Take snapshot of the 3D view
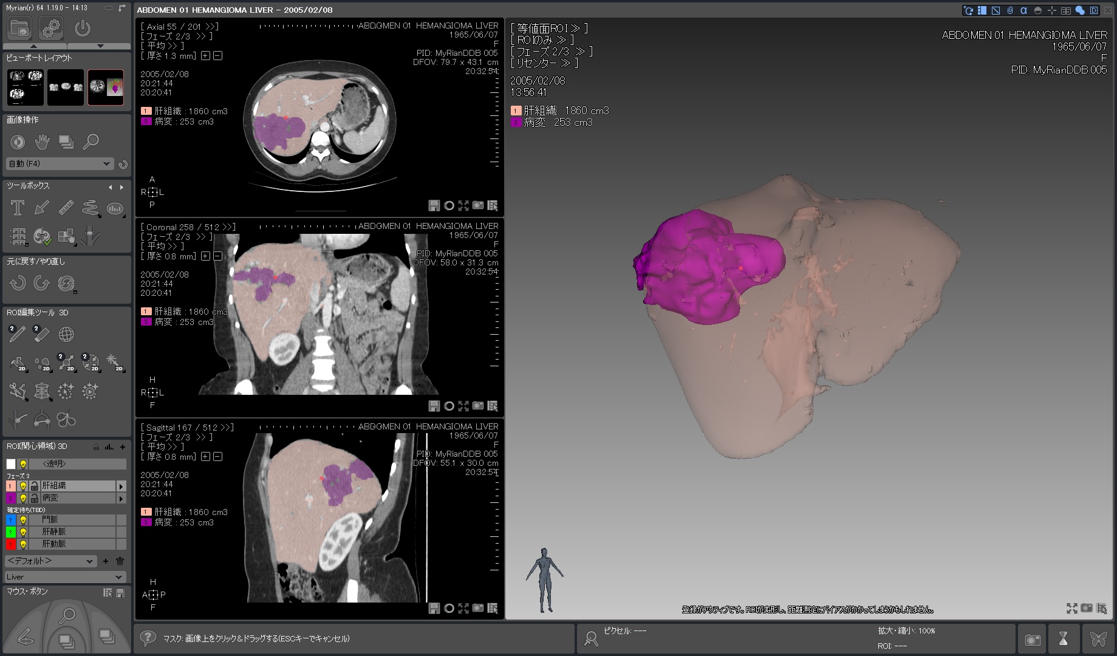Screen dimensions: 1117x656 (1087, 608)
